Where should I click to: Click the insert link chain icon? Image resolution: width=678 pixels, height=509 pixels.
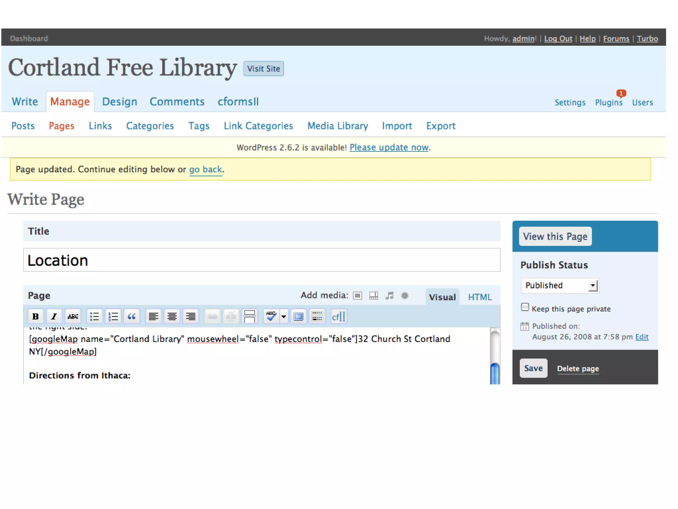[212, 316]
